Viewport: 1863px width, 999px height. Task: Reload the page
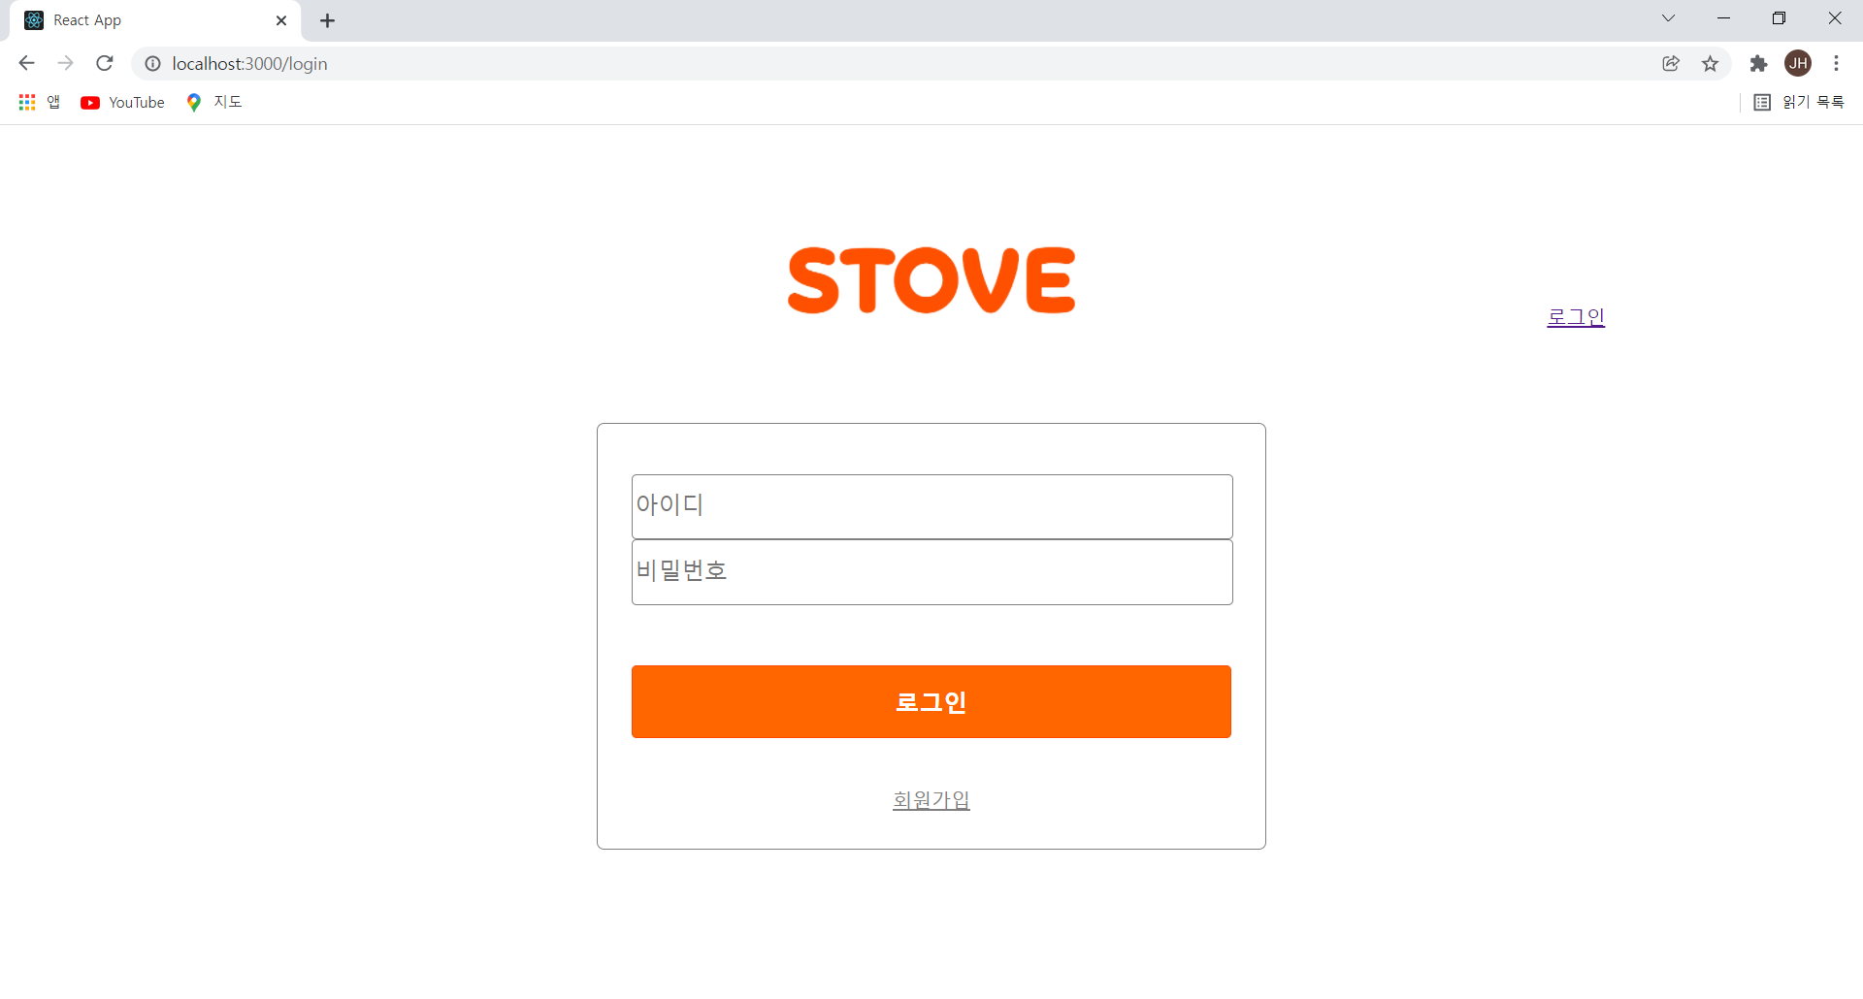(x=104, y=63)
